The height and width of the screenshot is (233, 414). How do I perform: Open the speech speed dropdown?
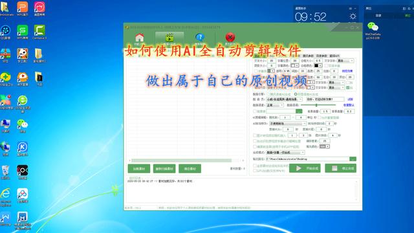pos(275,105)
